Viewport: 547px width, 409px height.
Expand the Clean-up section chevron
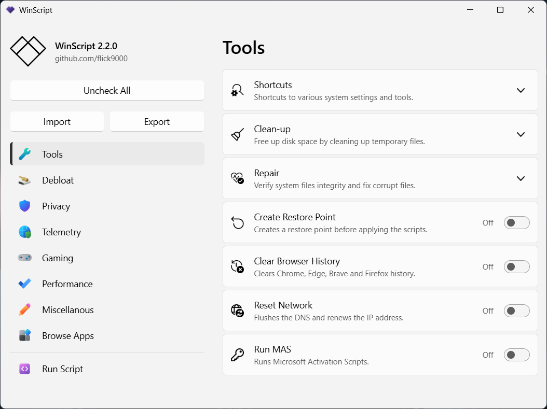(x=521, y=134)
